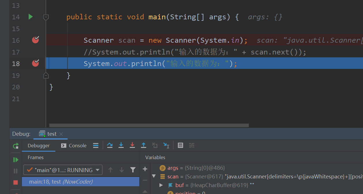363x194 pixels.
Task: Click the Step Into button
Action: point(121,145)
